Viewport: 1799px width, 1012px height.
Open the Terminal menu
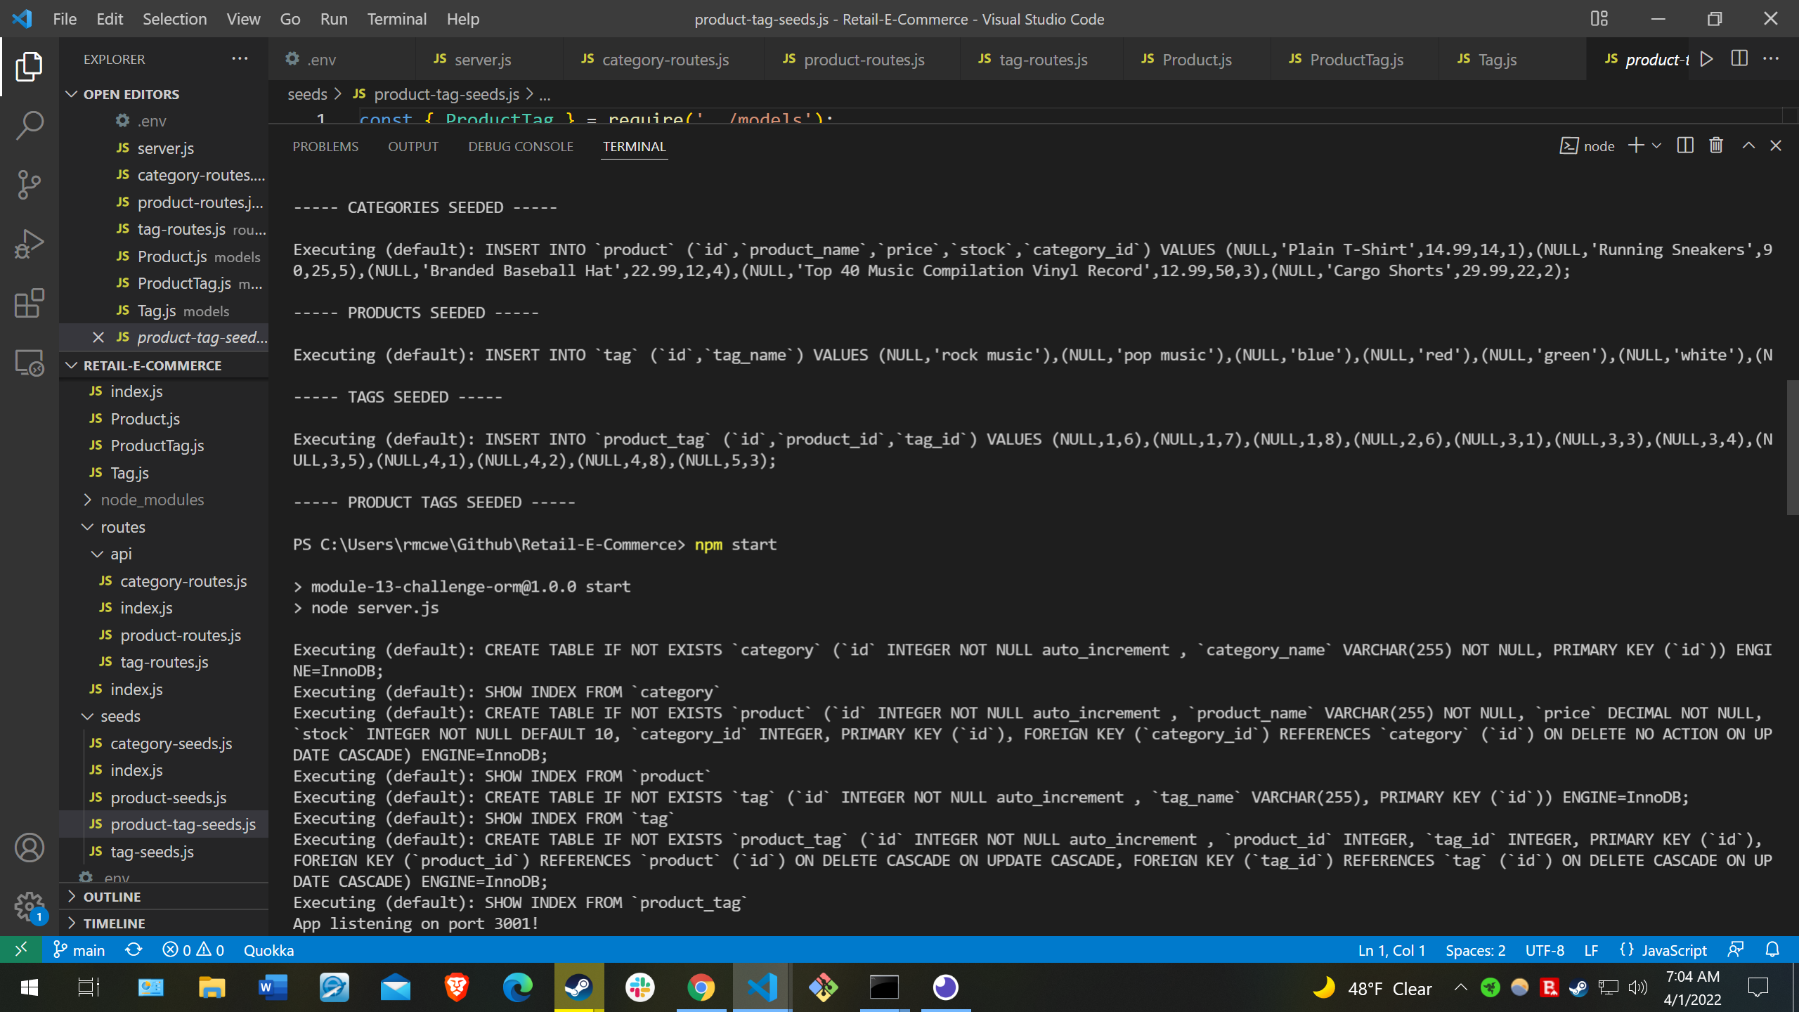pyautogui.click(x=396, y=19)
